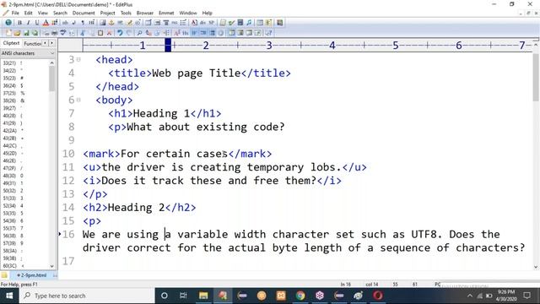The width and height of the screenshot is (540, 304).
Task: Click the Save icon in standard toolbar
Action: tap(26, 33)
